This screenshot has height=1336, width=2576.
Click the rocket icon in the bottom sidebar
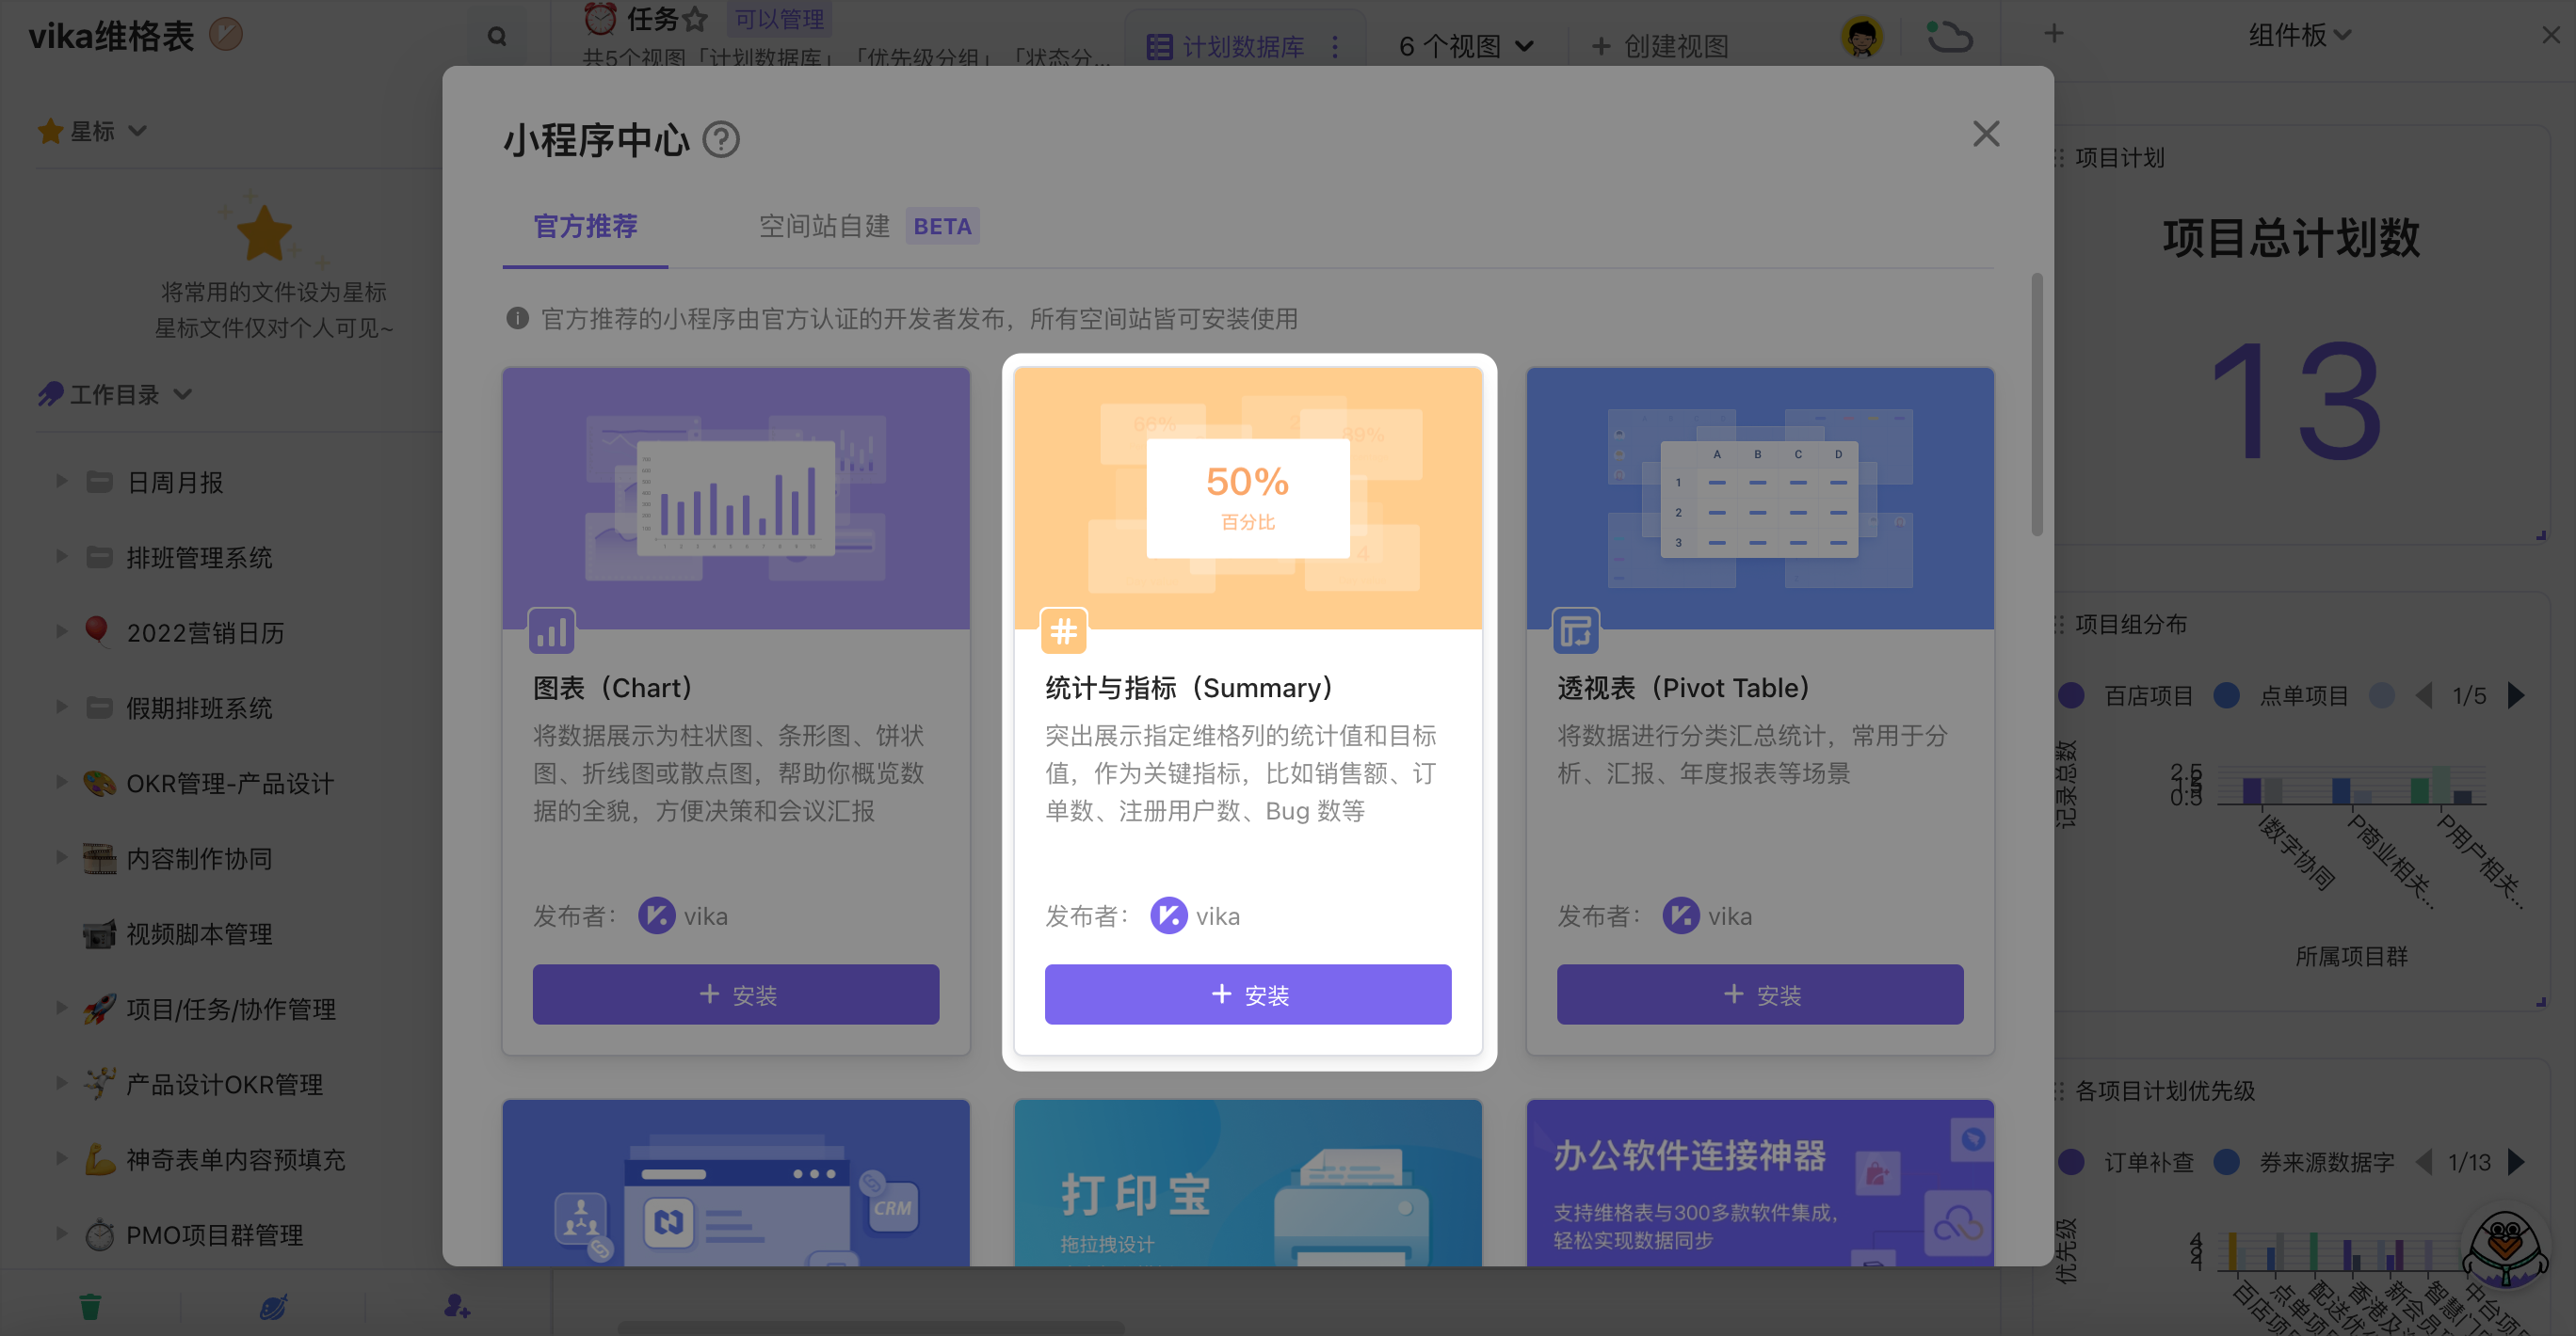pos(273,1305)
